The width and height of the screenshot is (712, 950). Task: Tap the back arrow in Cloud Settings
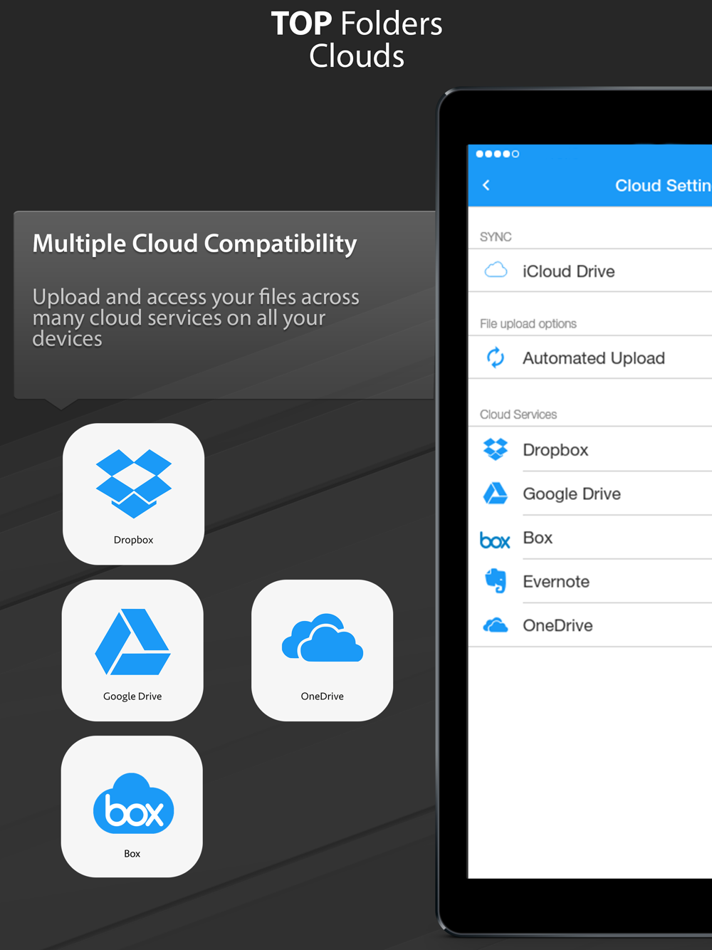[486, 185]
